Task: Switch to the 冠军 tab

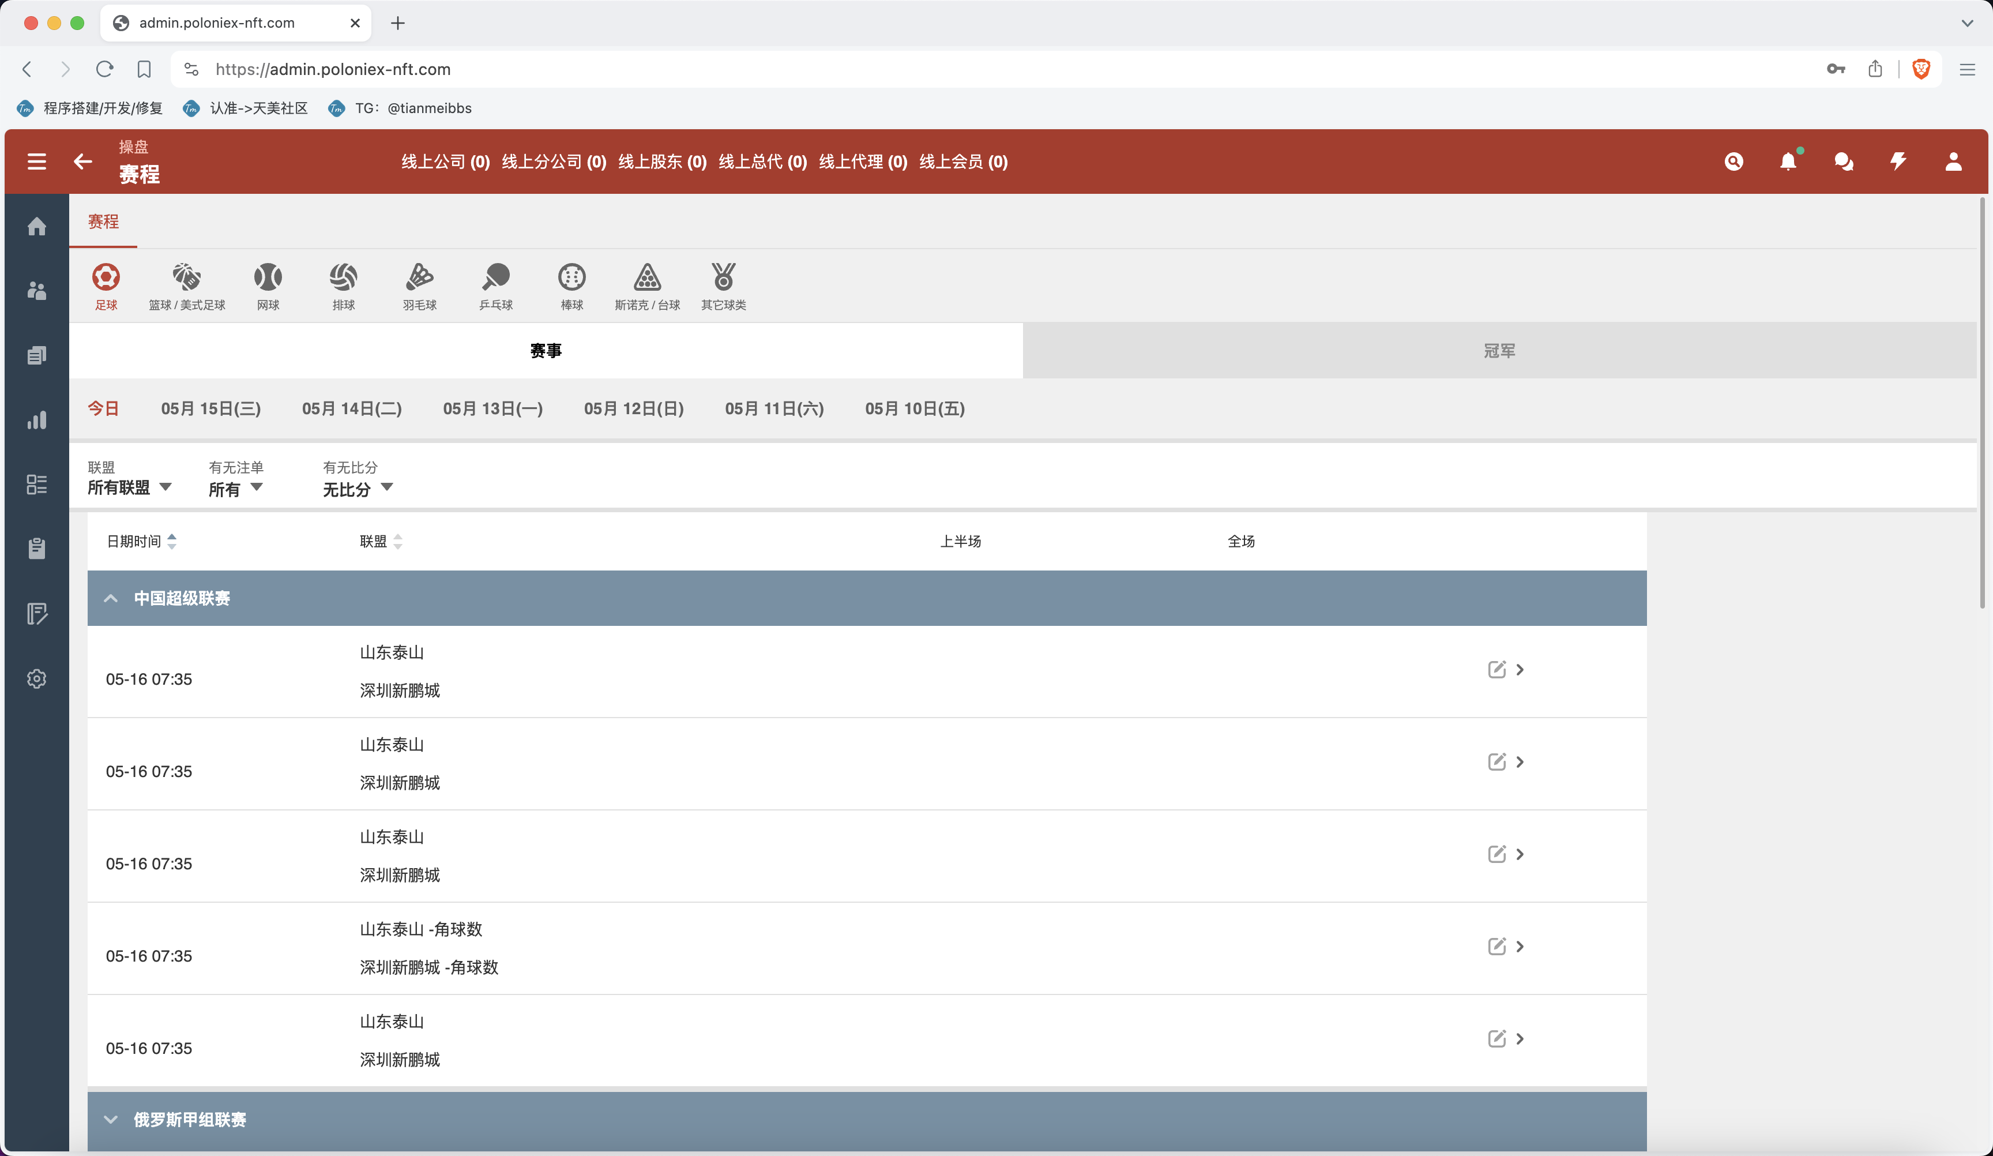Action: click(1499, 351)
